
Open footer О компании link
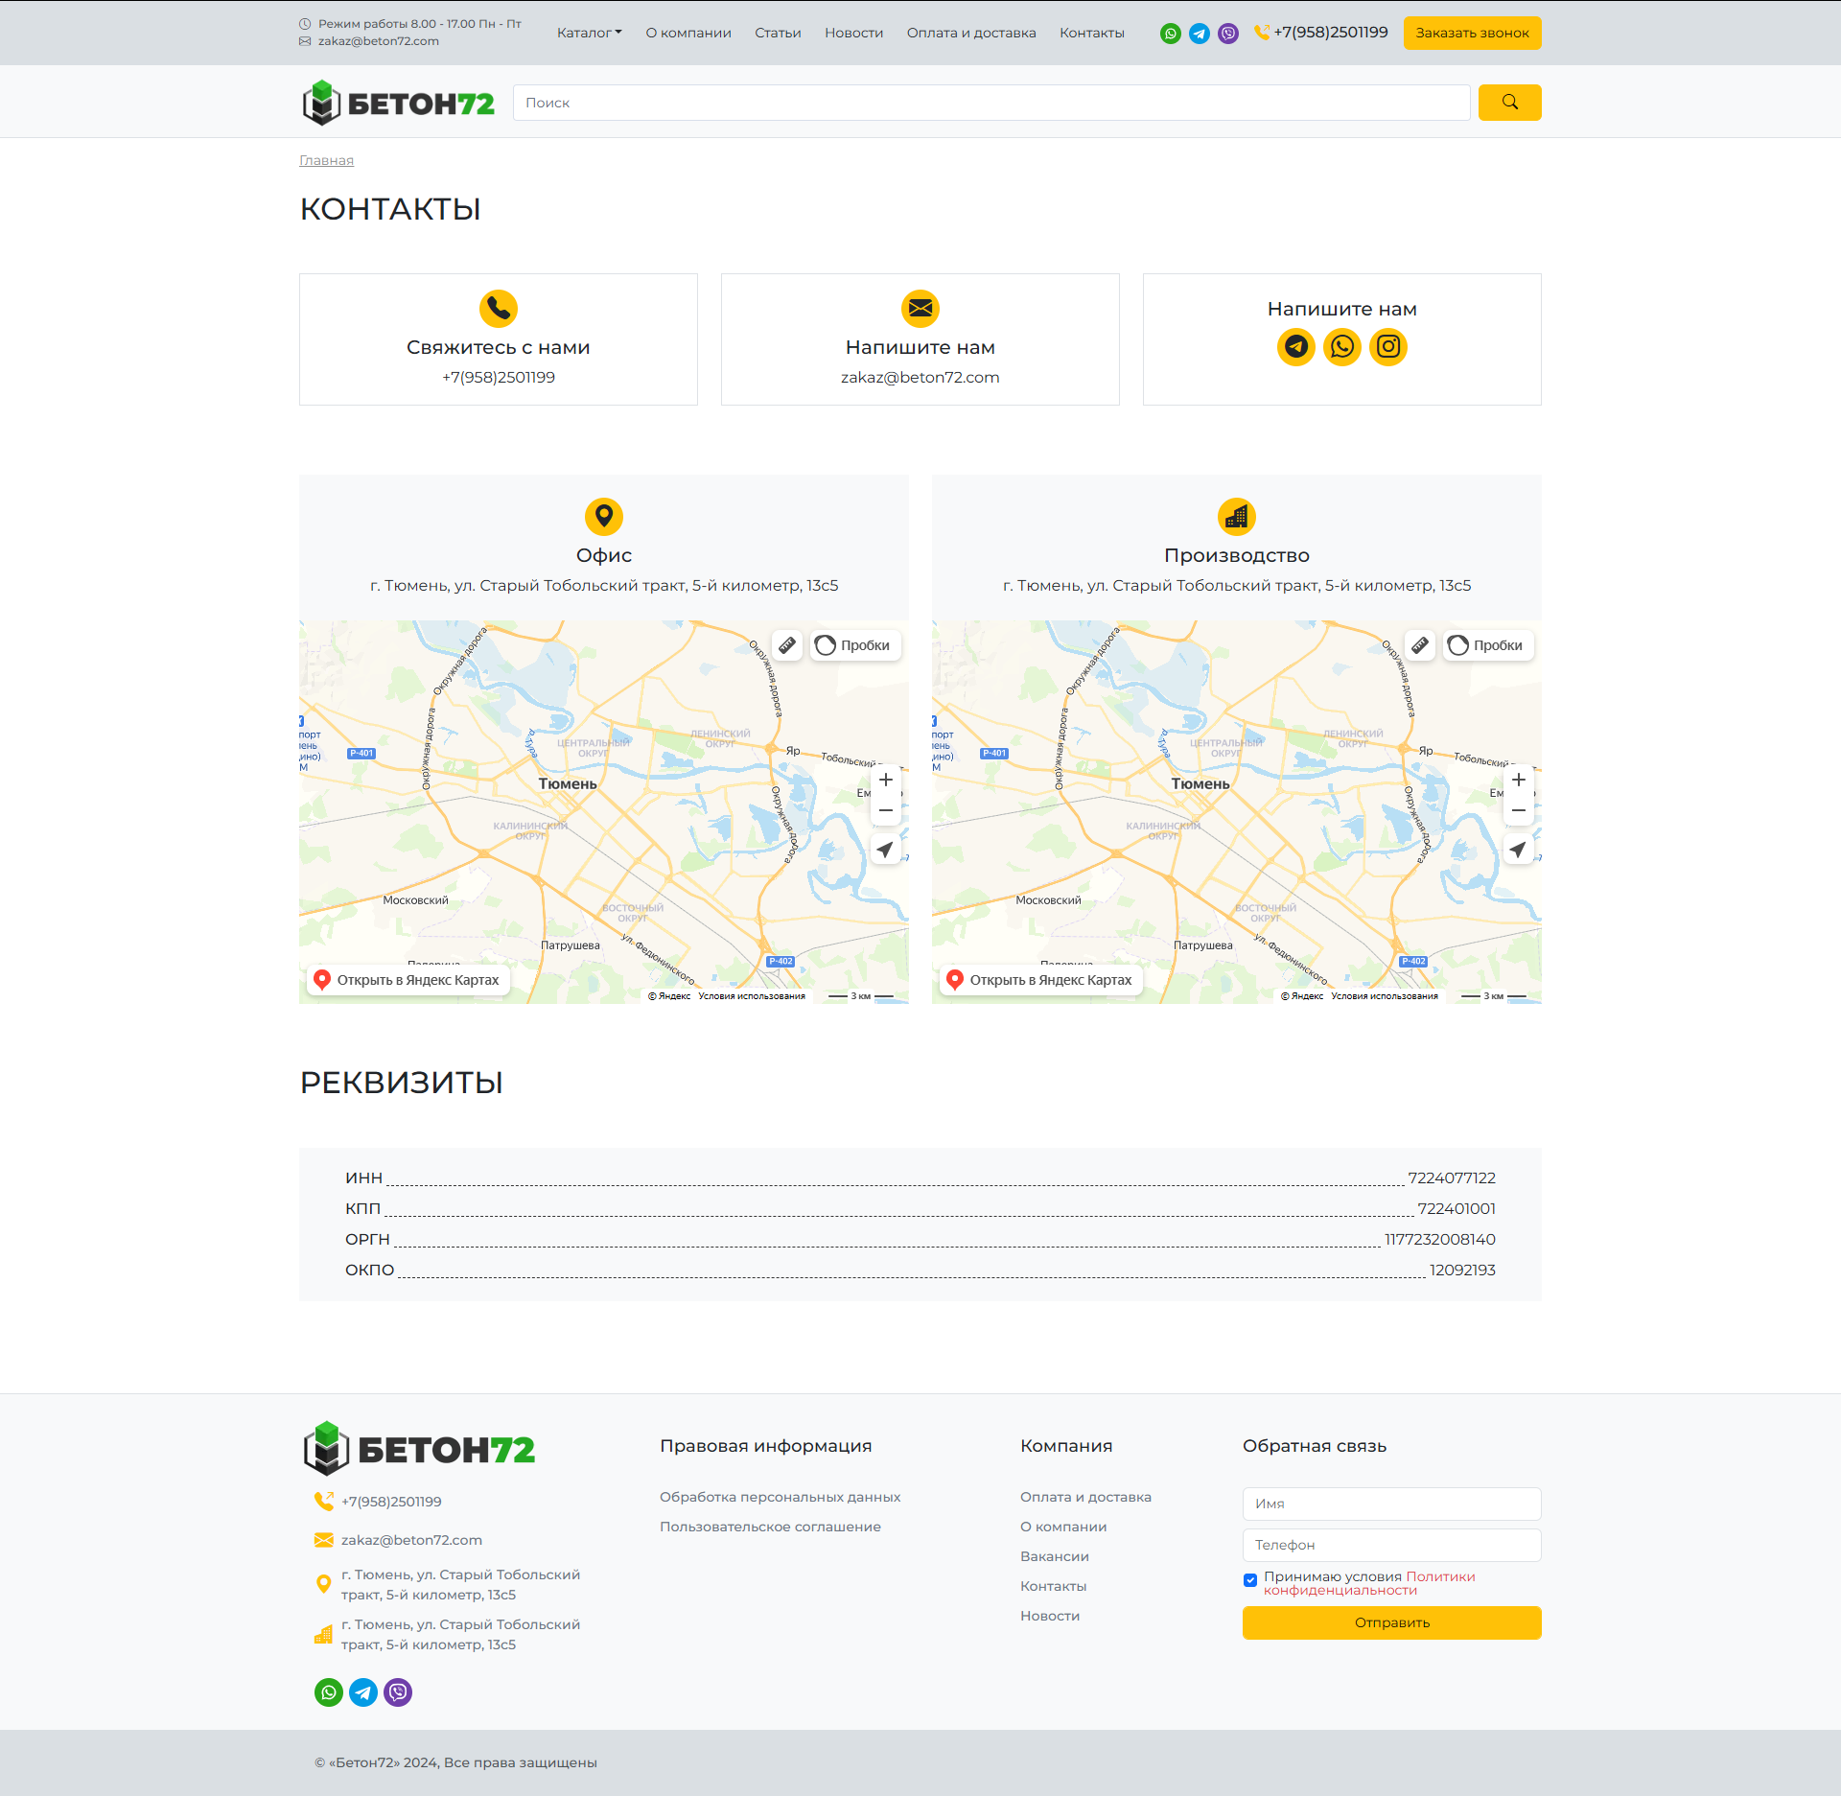point(1063,1527)
